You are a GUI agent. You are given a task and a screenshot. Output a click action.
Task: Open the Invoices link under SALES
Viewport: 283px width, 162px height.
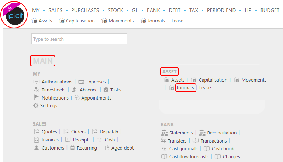tap(50, 140)
